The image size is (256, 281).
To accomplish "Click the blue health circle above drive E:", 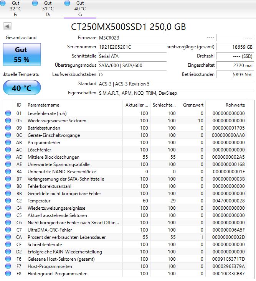I will click(x=3, y=3).
